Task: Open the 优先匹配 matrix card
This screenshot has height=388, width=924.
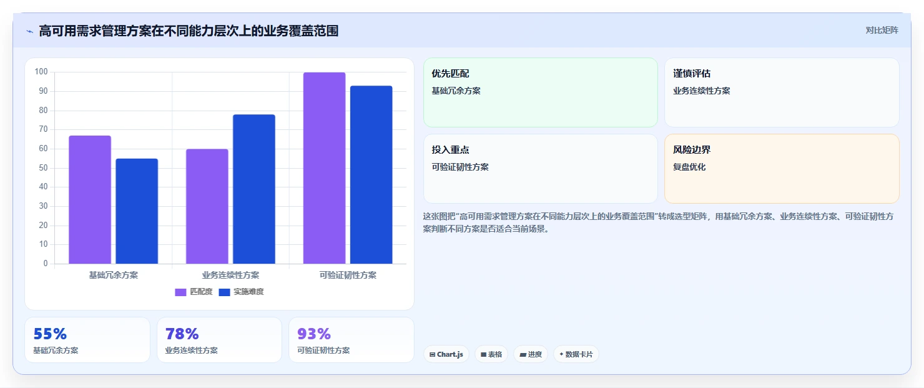Action: [541, 92]
